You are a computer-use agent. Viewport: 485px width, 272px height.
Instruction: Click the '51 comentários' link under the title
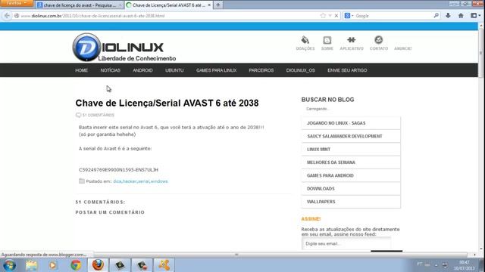pyautogui.click(x=98, y=115)
